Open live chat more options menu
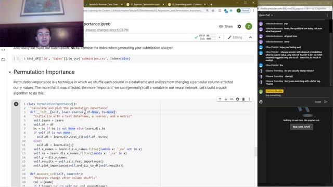 point(327,15)
